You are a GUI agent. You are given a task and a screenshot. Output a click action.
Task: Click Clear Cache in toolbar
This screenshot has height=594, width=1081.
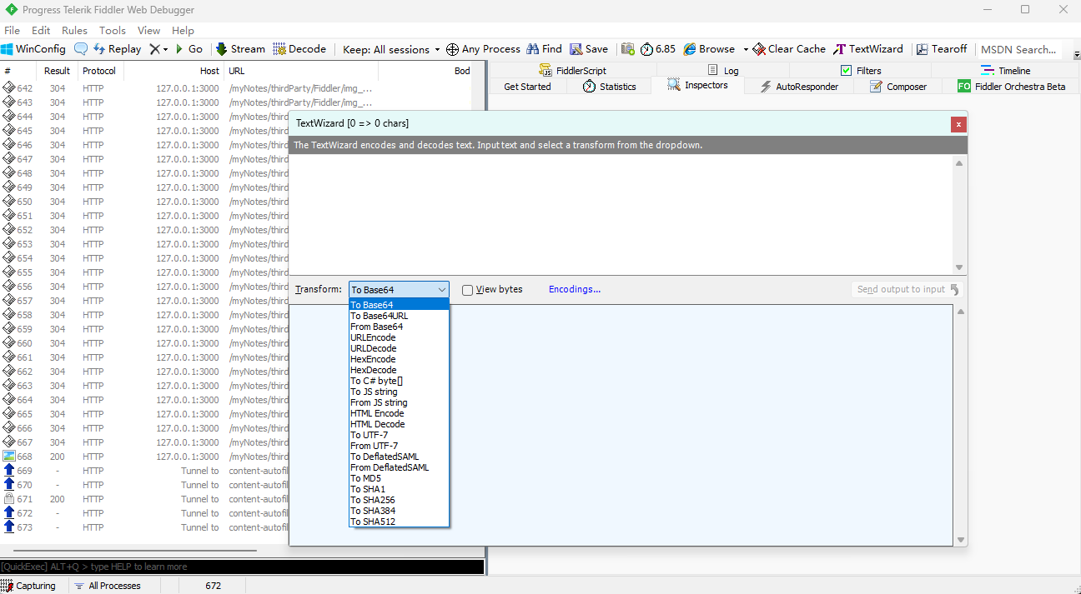[789, 49]
